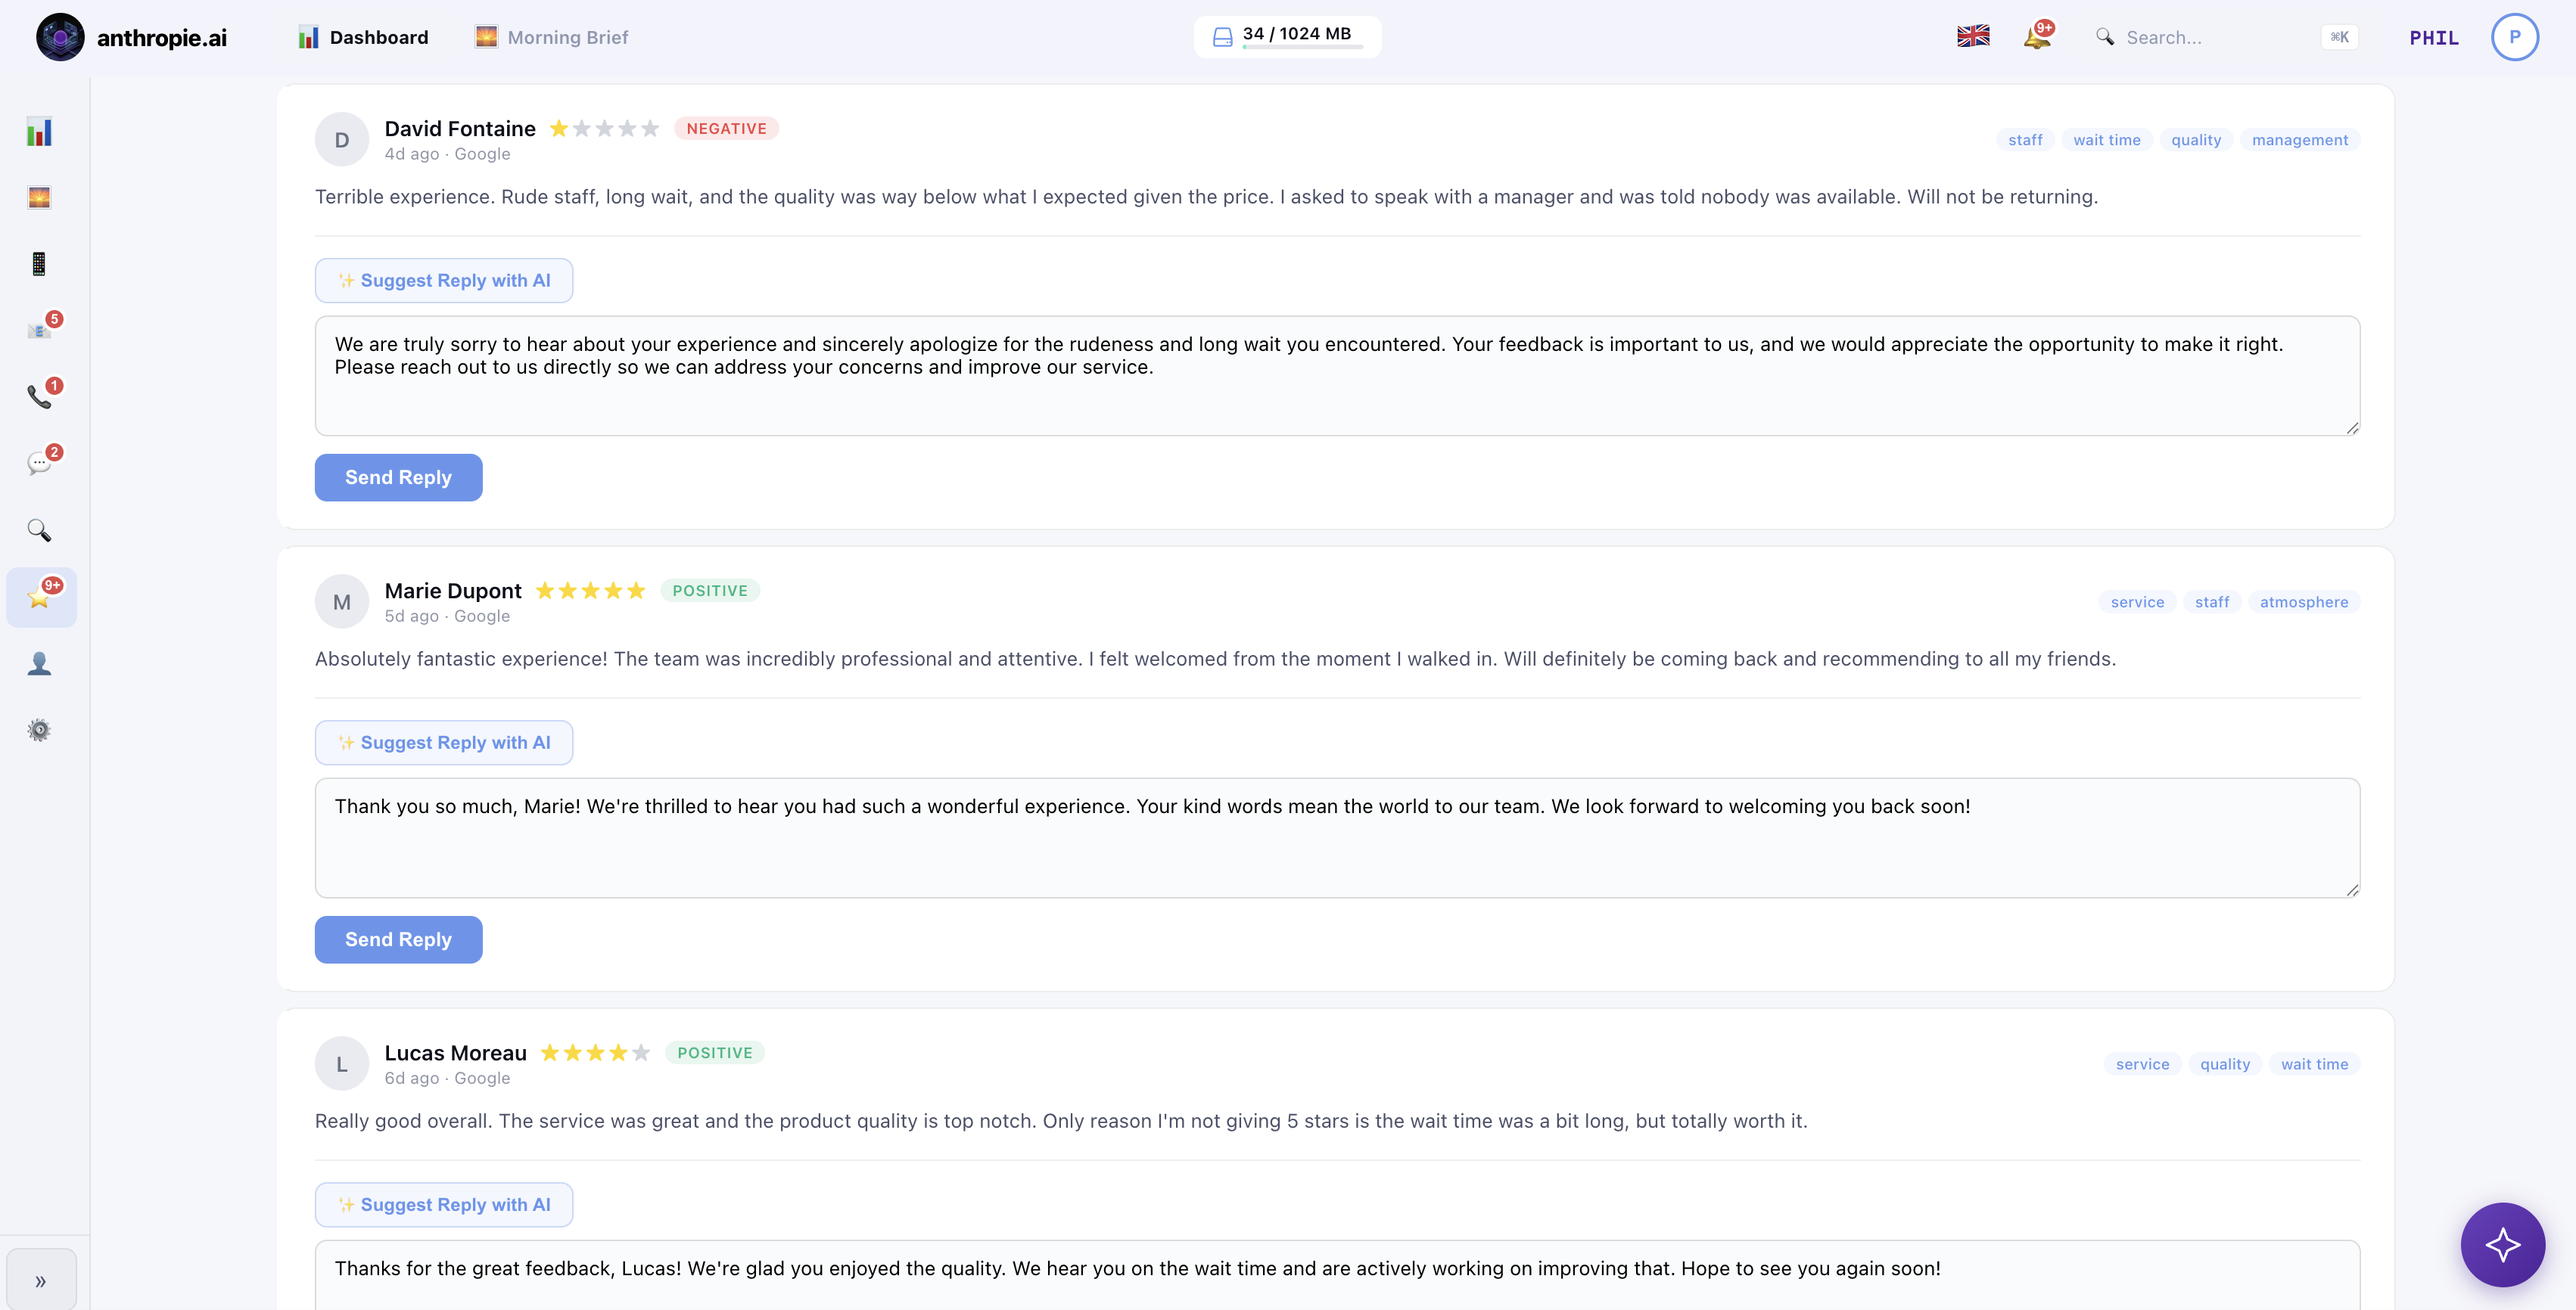Click the management tag

[2300, 140]
